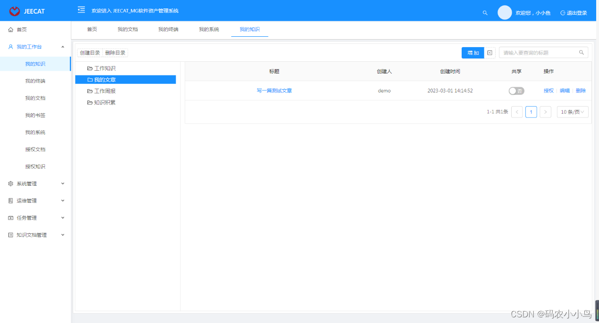Click the JEECAT heart logo icon

pyautogui.click(x=15, y=11)
